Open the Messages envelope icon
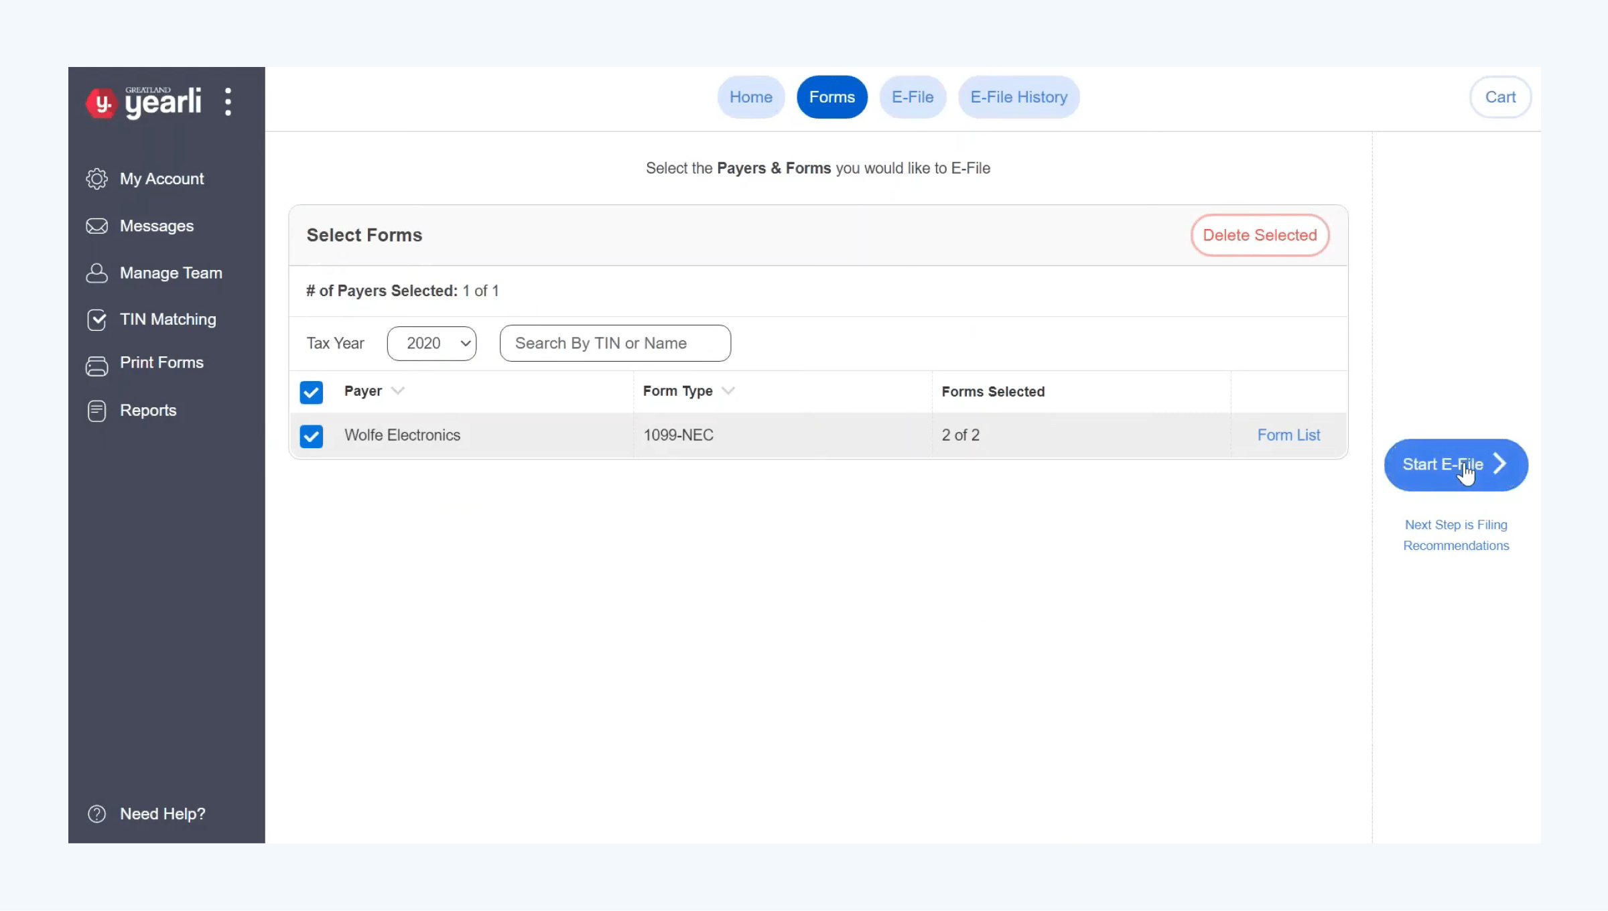 [x=96, y=226]
